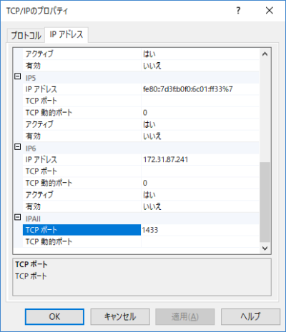Click the help question mark icon
286x332 pixels.
(x=238, y=11)
